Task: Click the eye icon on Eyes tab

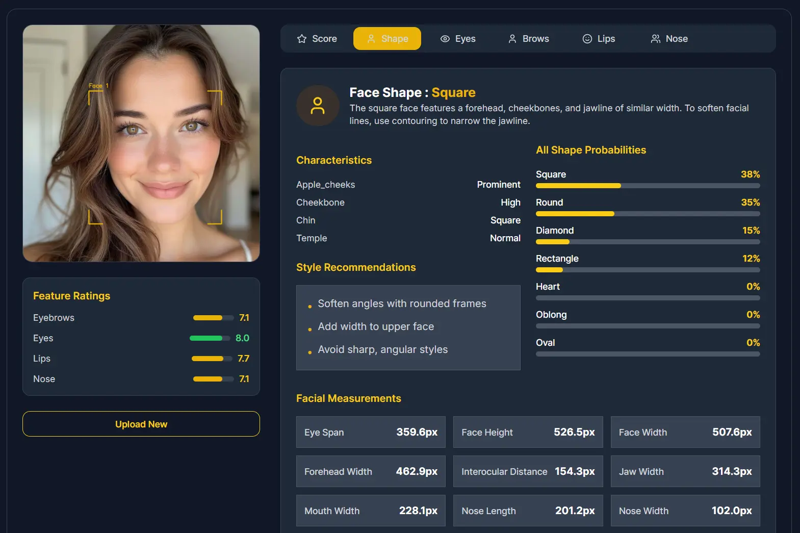Action: tap(445, 39)
